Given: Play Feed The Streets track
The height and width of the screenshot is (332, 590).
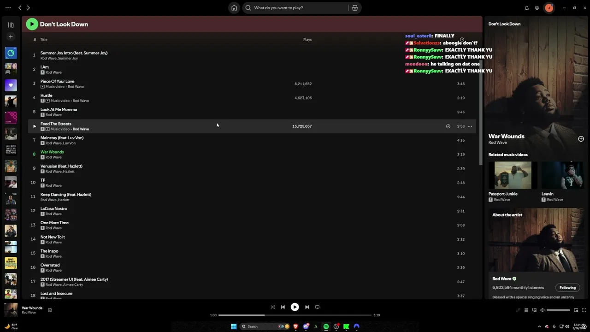Looking at the screenshot, I should point(34,126).
